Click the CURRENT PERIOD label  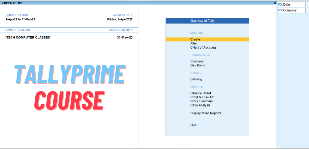coord(17,15)
